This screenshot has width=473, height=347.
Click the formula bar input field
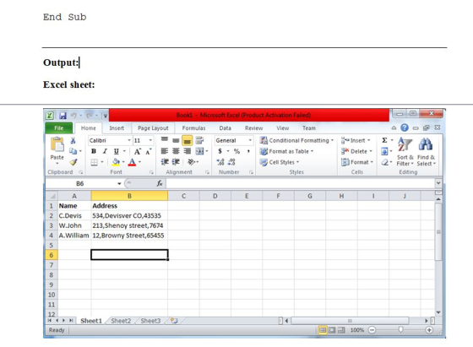tap(300, 183)
